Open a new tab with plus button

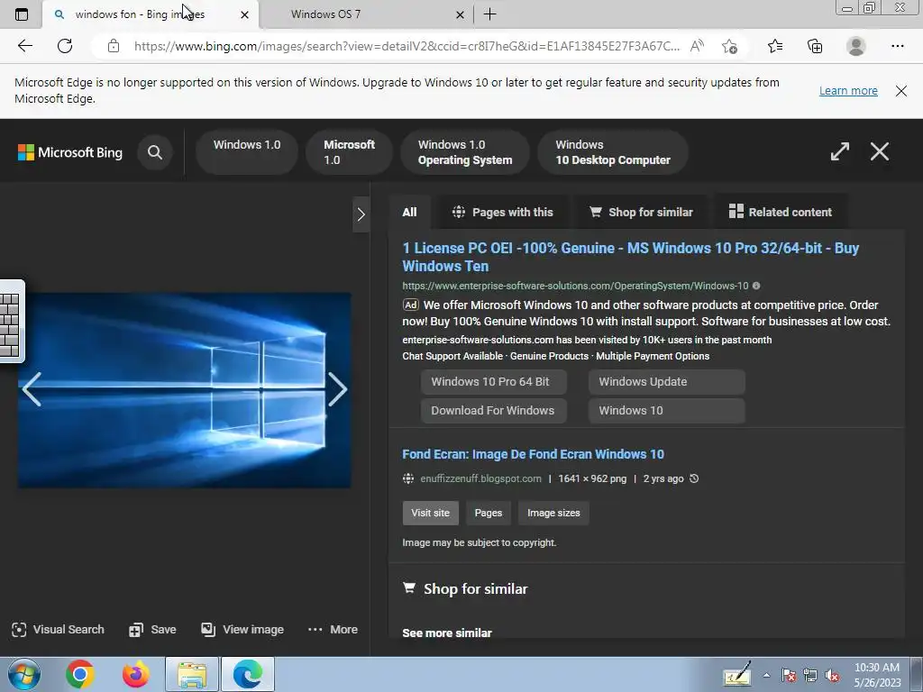[489, 14]
